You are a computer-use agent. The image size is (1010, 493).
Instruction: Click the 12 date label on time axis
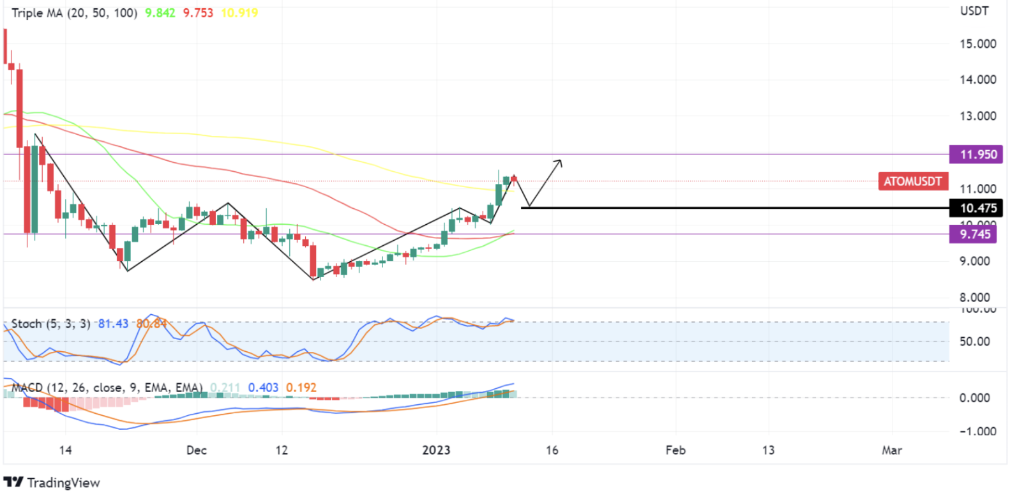pyautogui.click(x=282, y=450)
